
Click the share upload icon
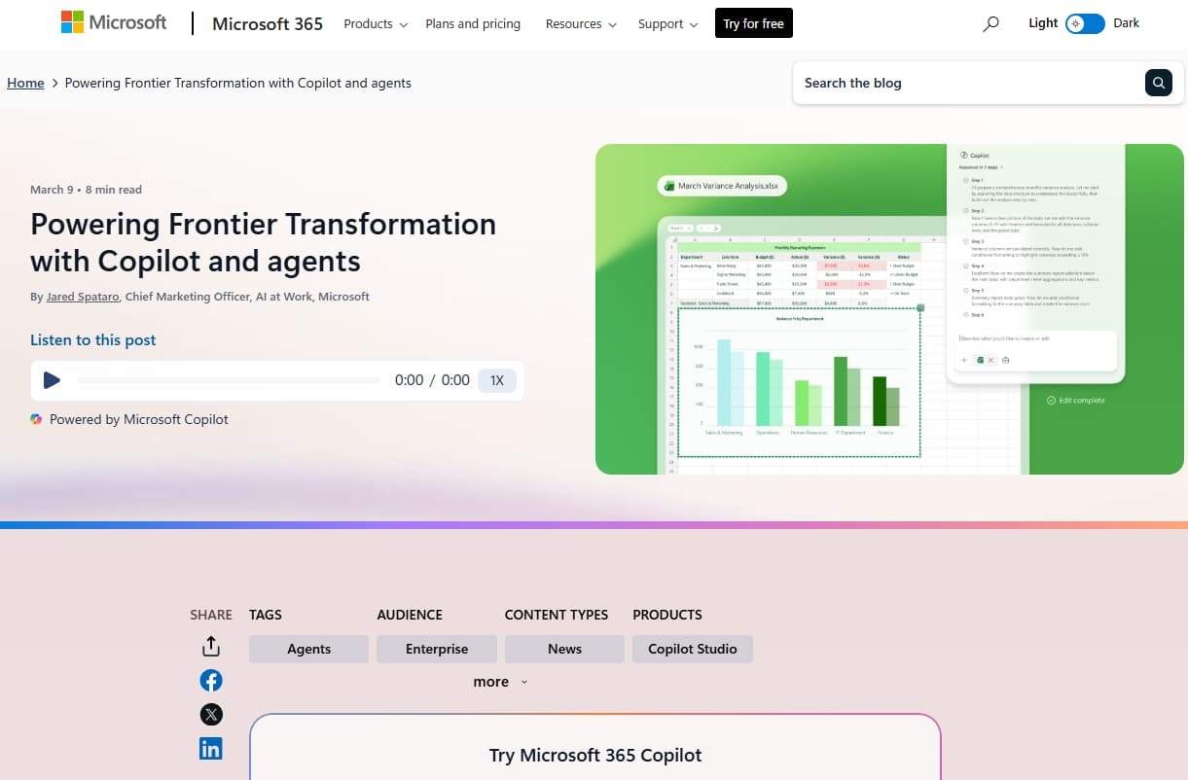tap(211, 647)
